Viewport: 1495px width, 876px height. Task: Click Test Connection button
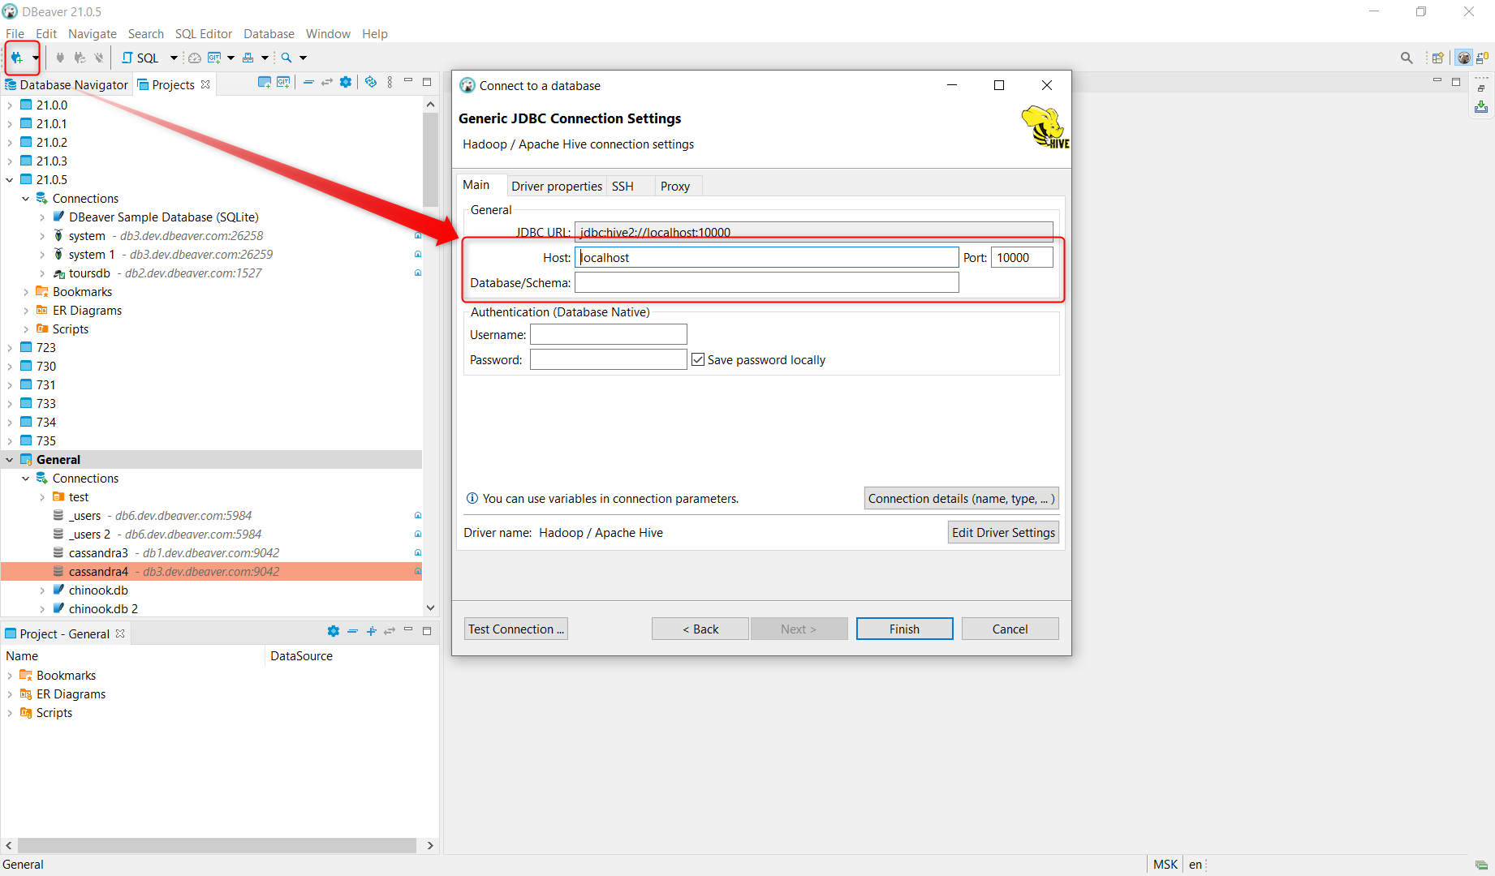point(515,629)
